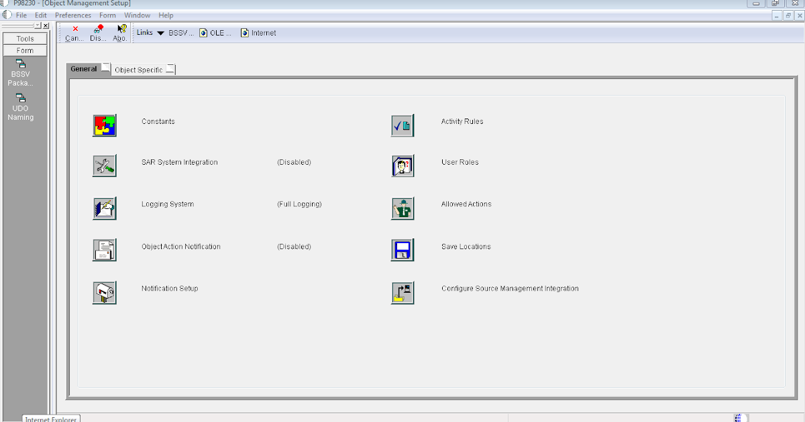Image resolution: width=805 pixels, height=422 pixels.
Task: Click the (Full Logging) status text
Action: 299,204
